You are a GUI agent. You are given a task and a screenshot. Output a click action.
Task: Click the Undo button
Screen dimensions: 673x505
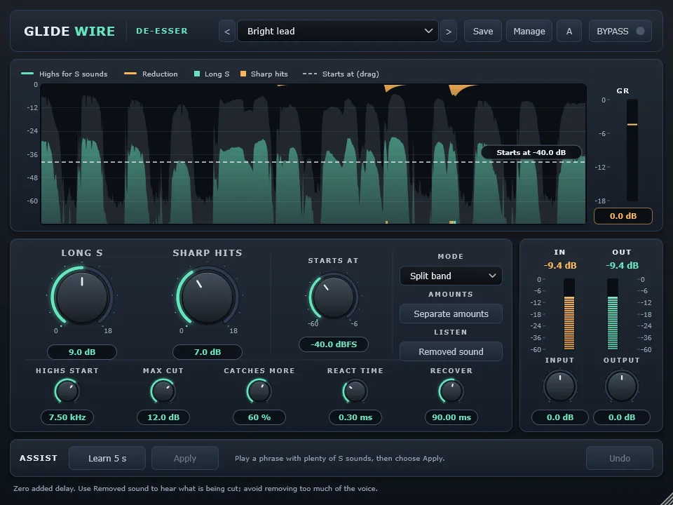[620, 459]
